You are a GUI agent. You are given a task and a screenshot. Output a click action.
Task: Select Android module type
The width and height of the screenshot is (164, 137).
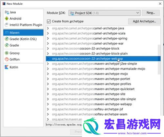click(23, 19)
